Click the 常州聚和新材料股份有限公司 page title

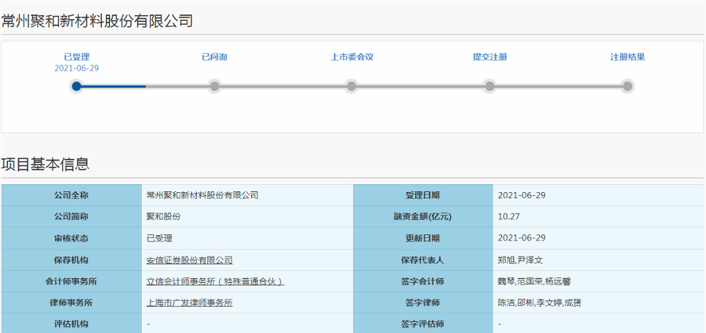click(x=96, y=21)
